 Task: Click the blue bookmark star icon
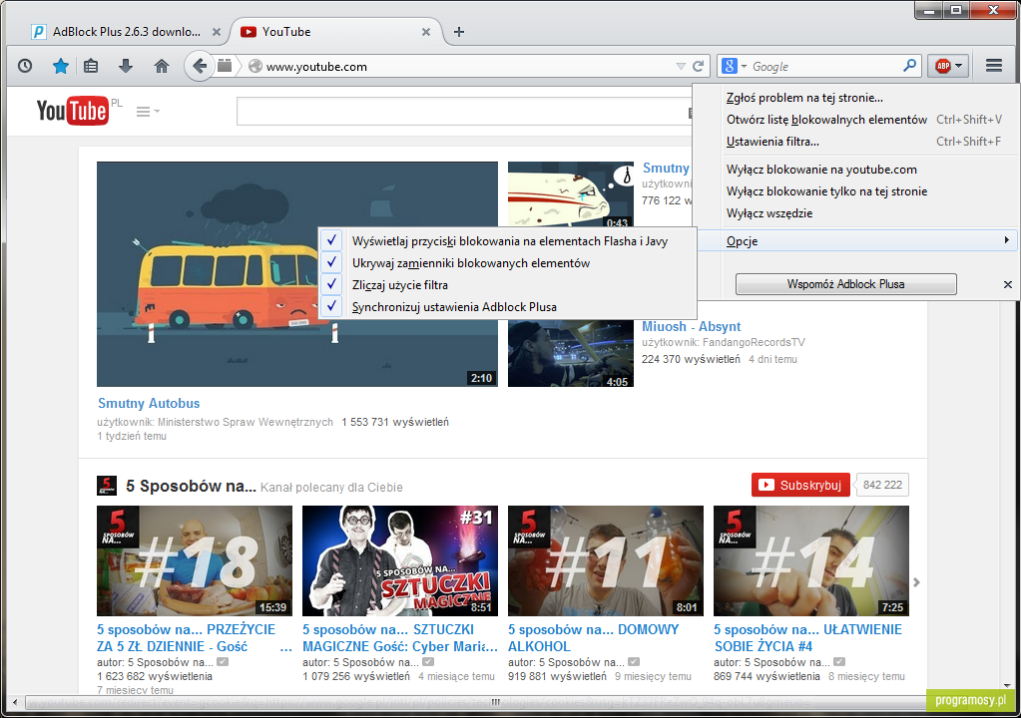point(61,66)
